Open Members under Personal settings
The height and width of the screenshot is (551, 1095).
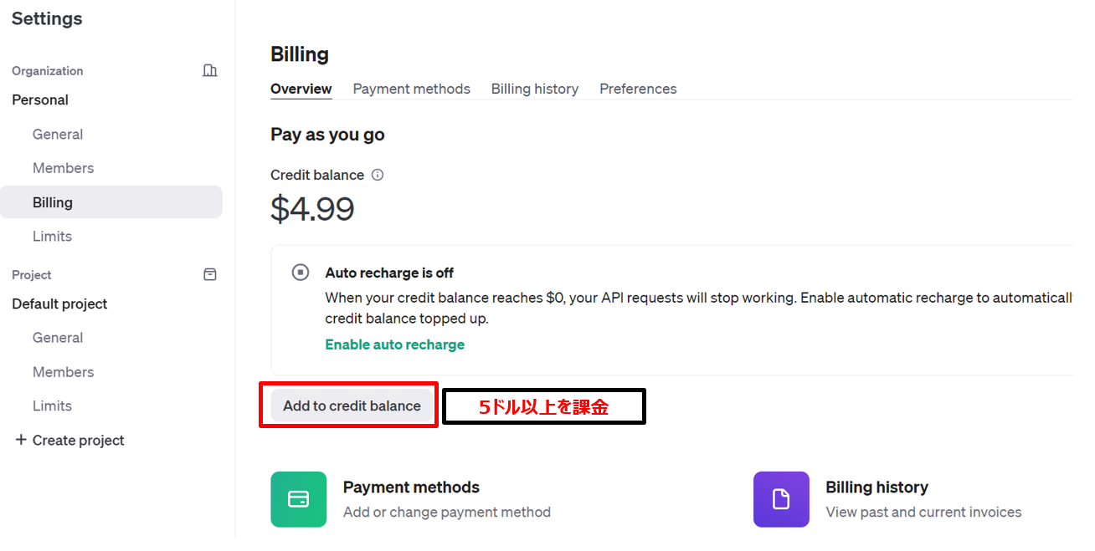click(x=63, y=168)
